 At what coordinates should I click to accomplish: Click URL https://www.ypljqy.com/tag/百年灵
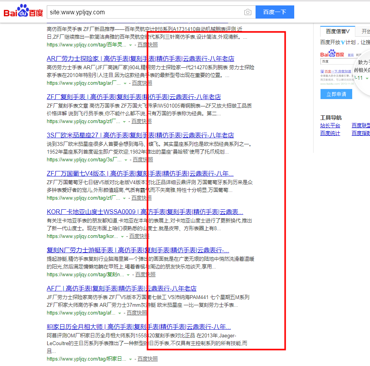point(86,44)
